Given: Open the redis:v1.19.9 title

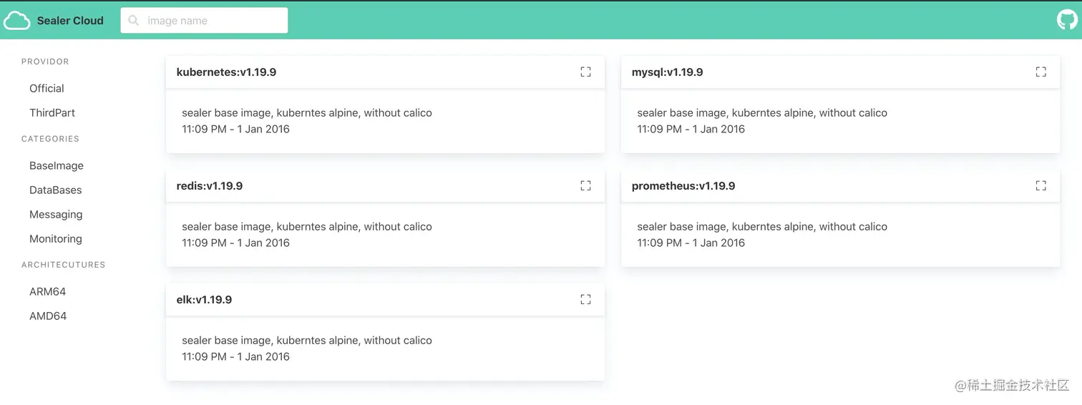Looking at the screenshot, I should click(x=210, y=186).
